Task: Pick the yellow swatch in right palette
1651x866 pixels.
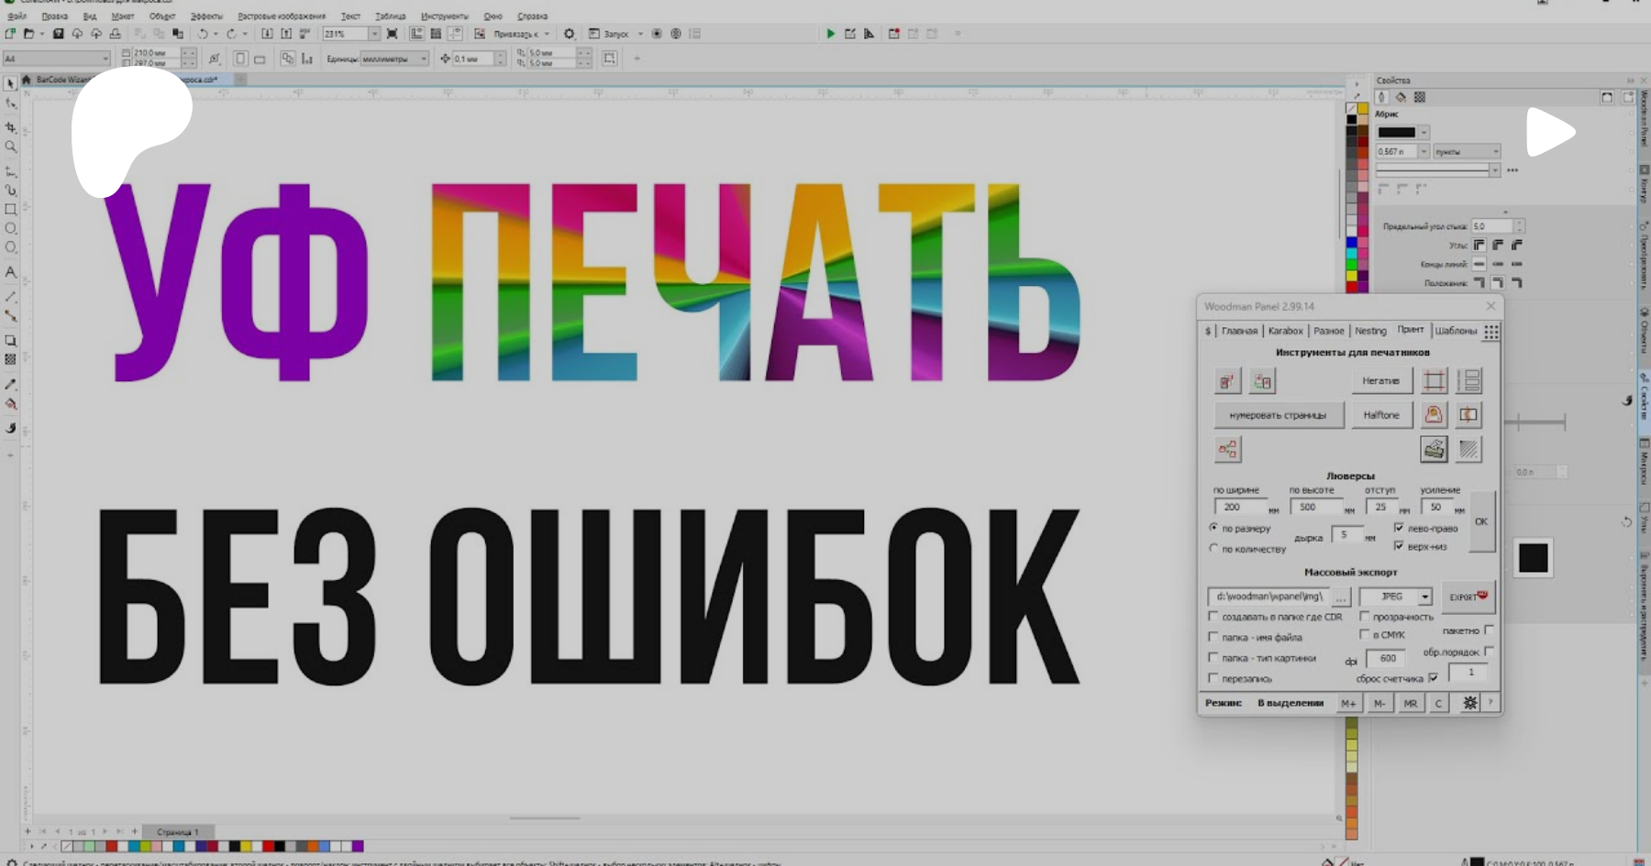Action: [x=1351, y=274]
